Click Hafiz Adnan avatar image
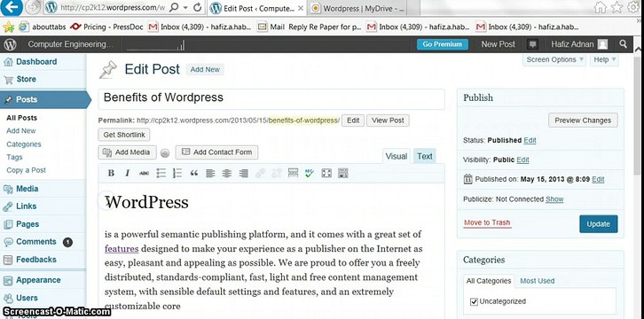Image resolution: width=644 pixels, height=319 pixels. [602, 44]
